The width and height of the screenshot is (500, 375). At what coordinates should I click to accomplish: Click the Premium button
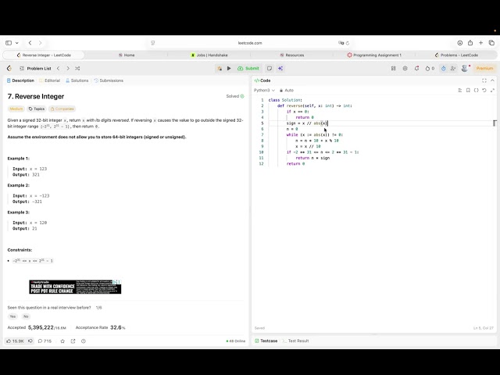(484, 68)
